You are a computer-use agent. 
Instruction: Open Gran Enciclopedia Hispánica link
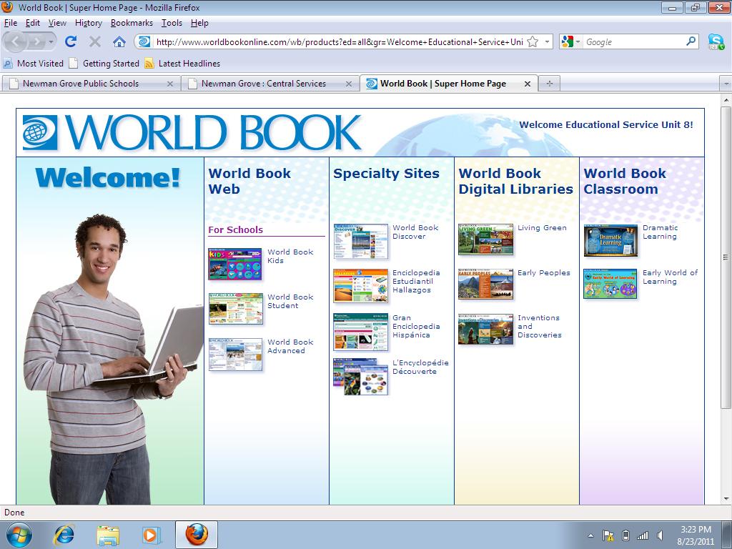415,326
